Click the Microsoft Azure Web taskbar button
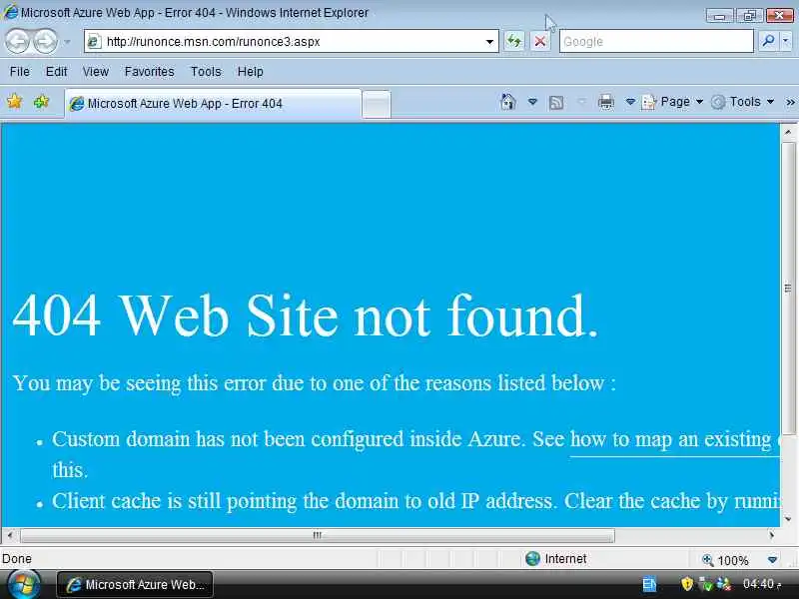The height and width of the screenshot is (599, 799). pos(135,585)
